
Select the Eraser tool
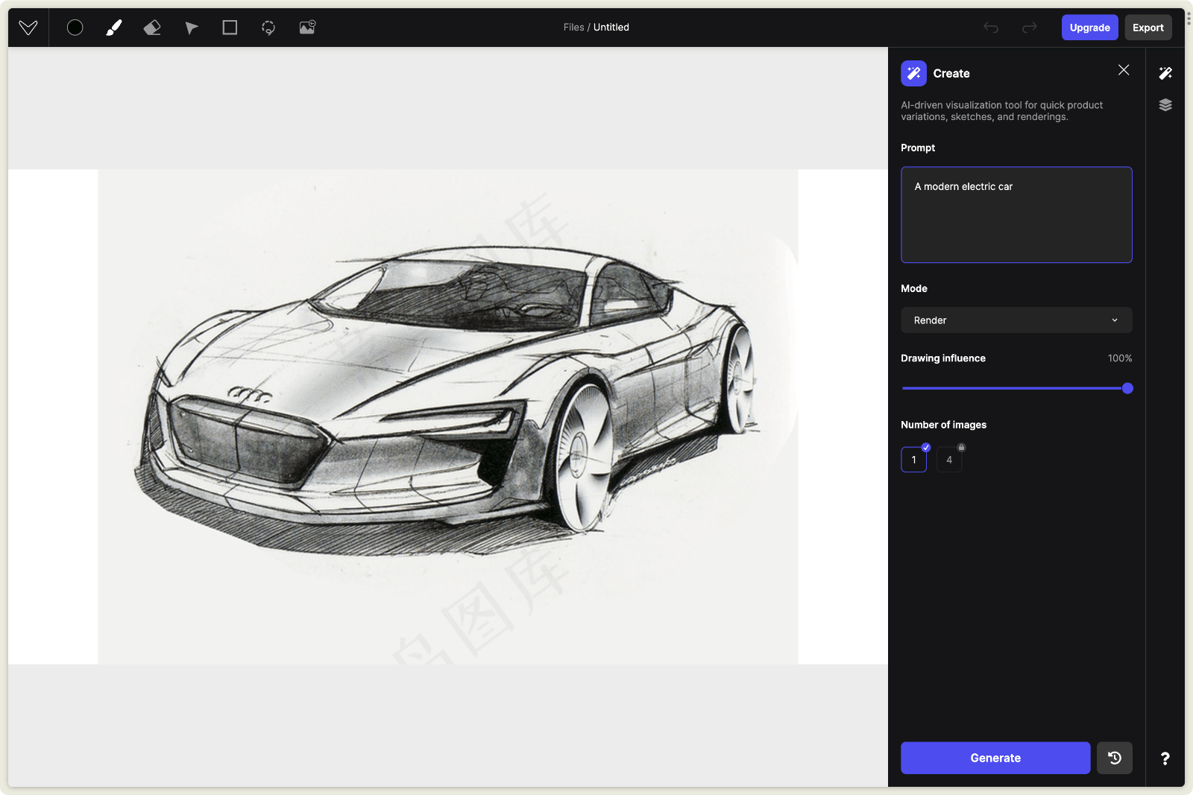click(152, 28)
